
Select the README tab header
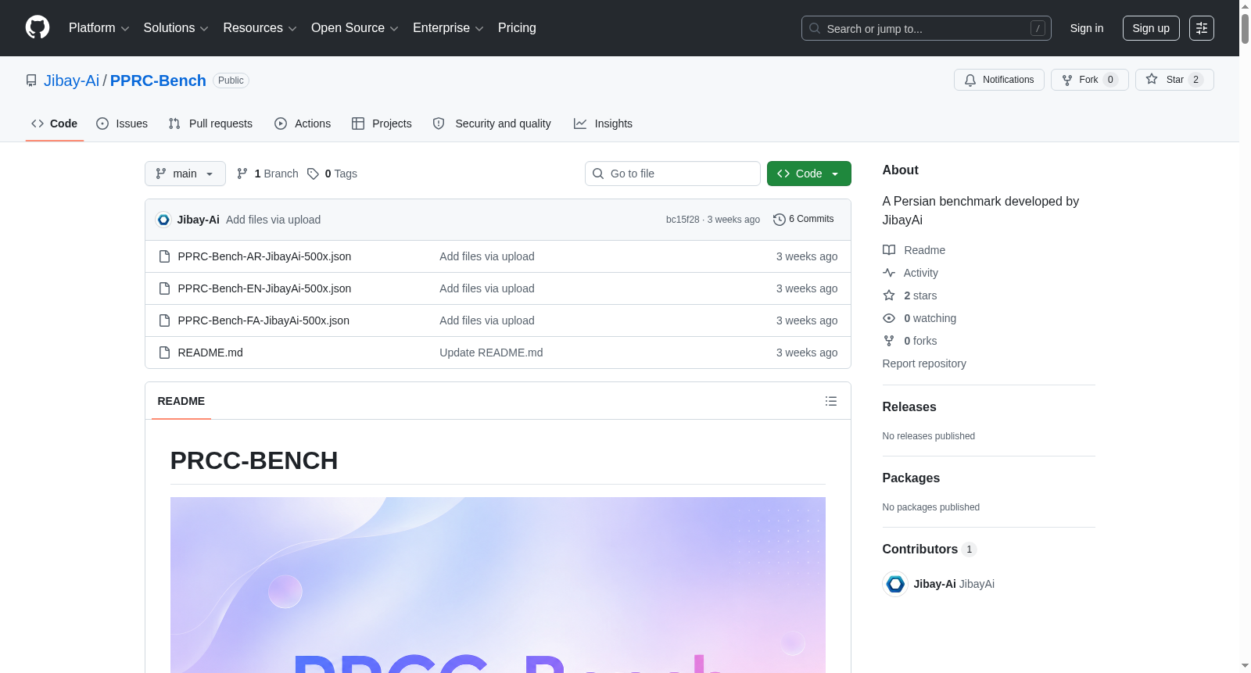pos(181,401)
